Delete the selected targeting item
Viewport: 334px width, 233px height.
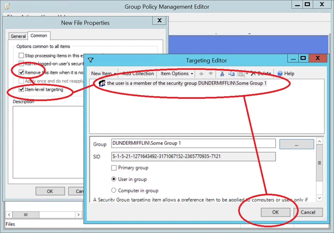pyautogui.click(x=261, y=74)
